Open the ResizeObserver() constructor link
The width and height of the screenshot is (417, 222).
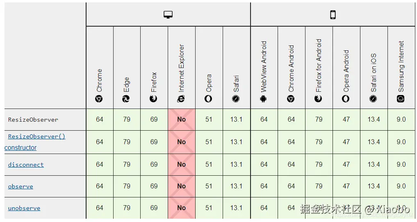[x=35, y=142]
